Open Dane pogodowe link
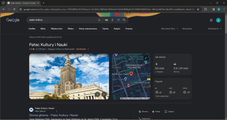 click(162, 96)
